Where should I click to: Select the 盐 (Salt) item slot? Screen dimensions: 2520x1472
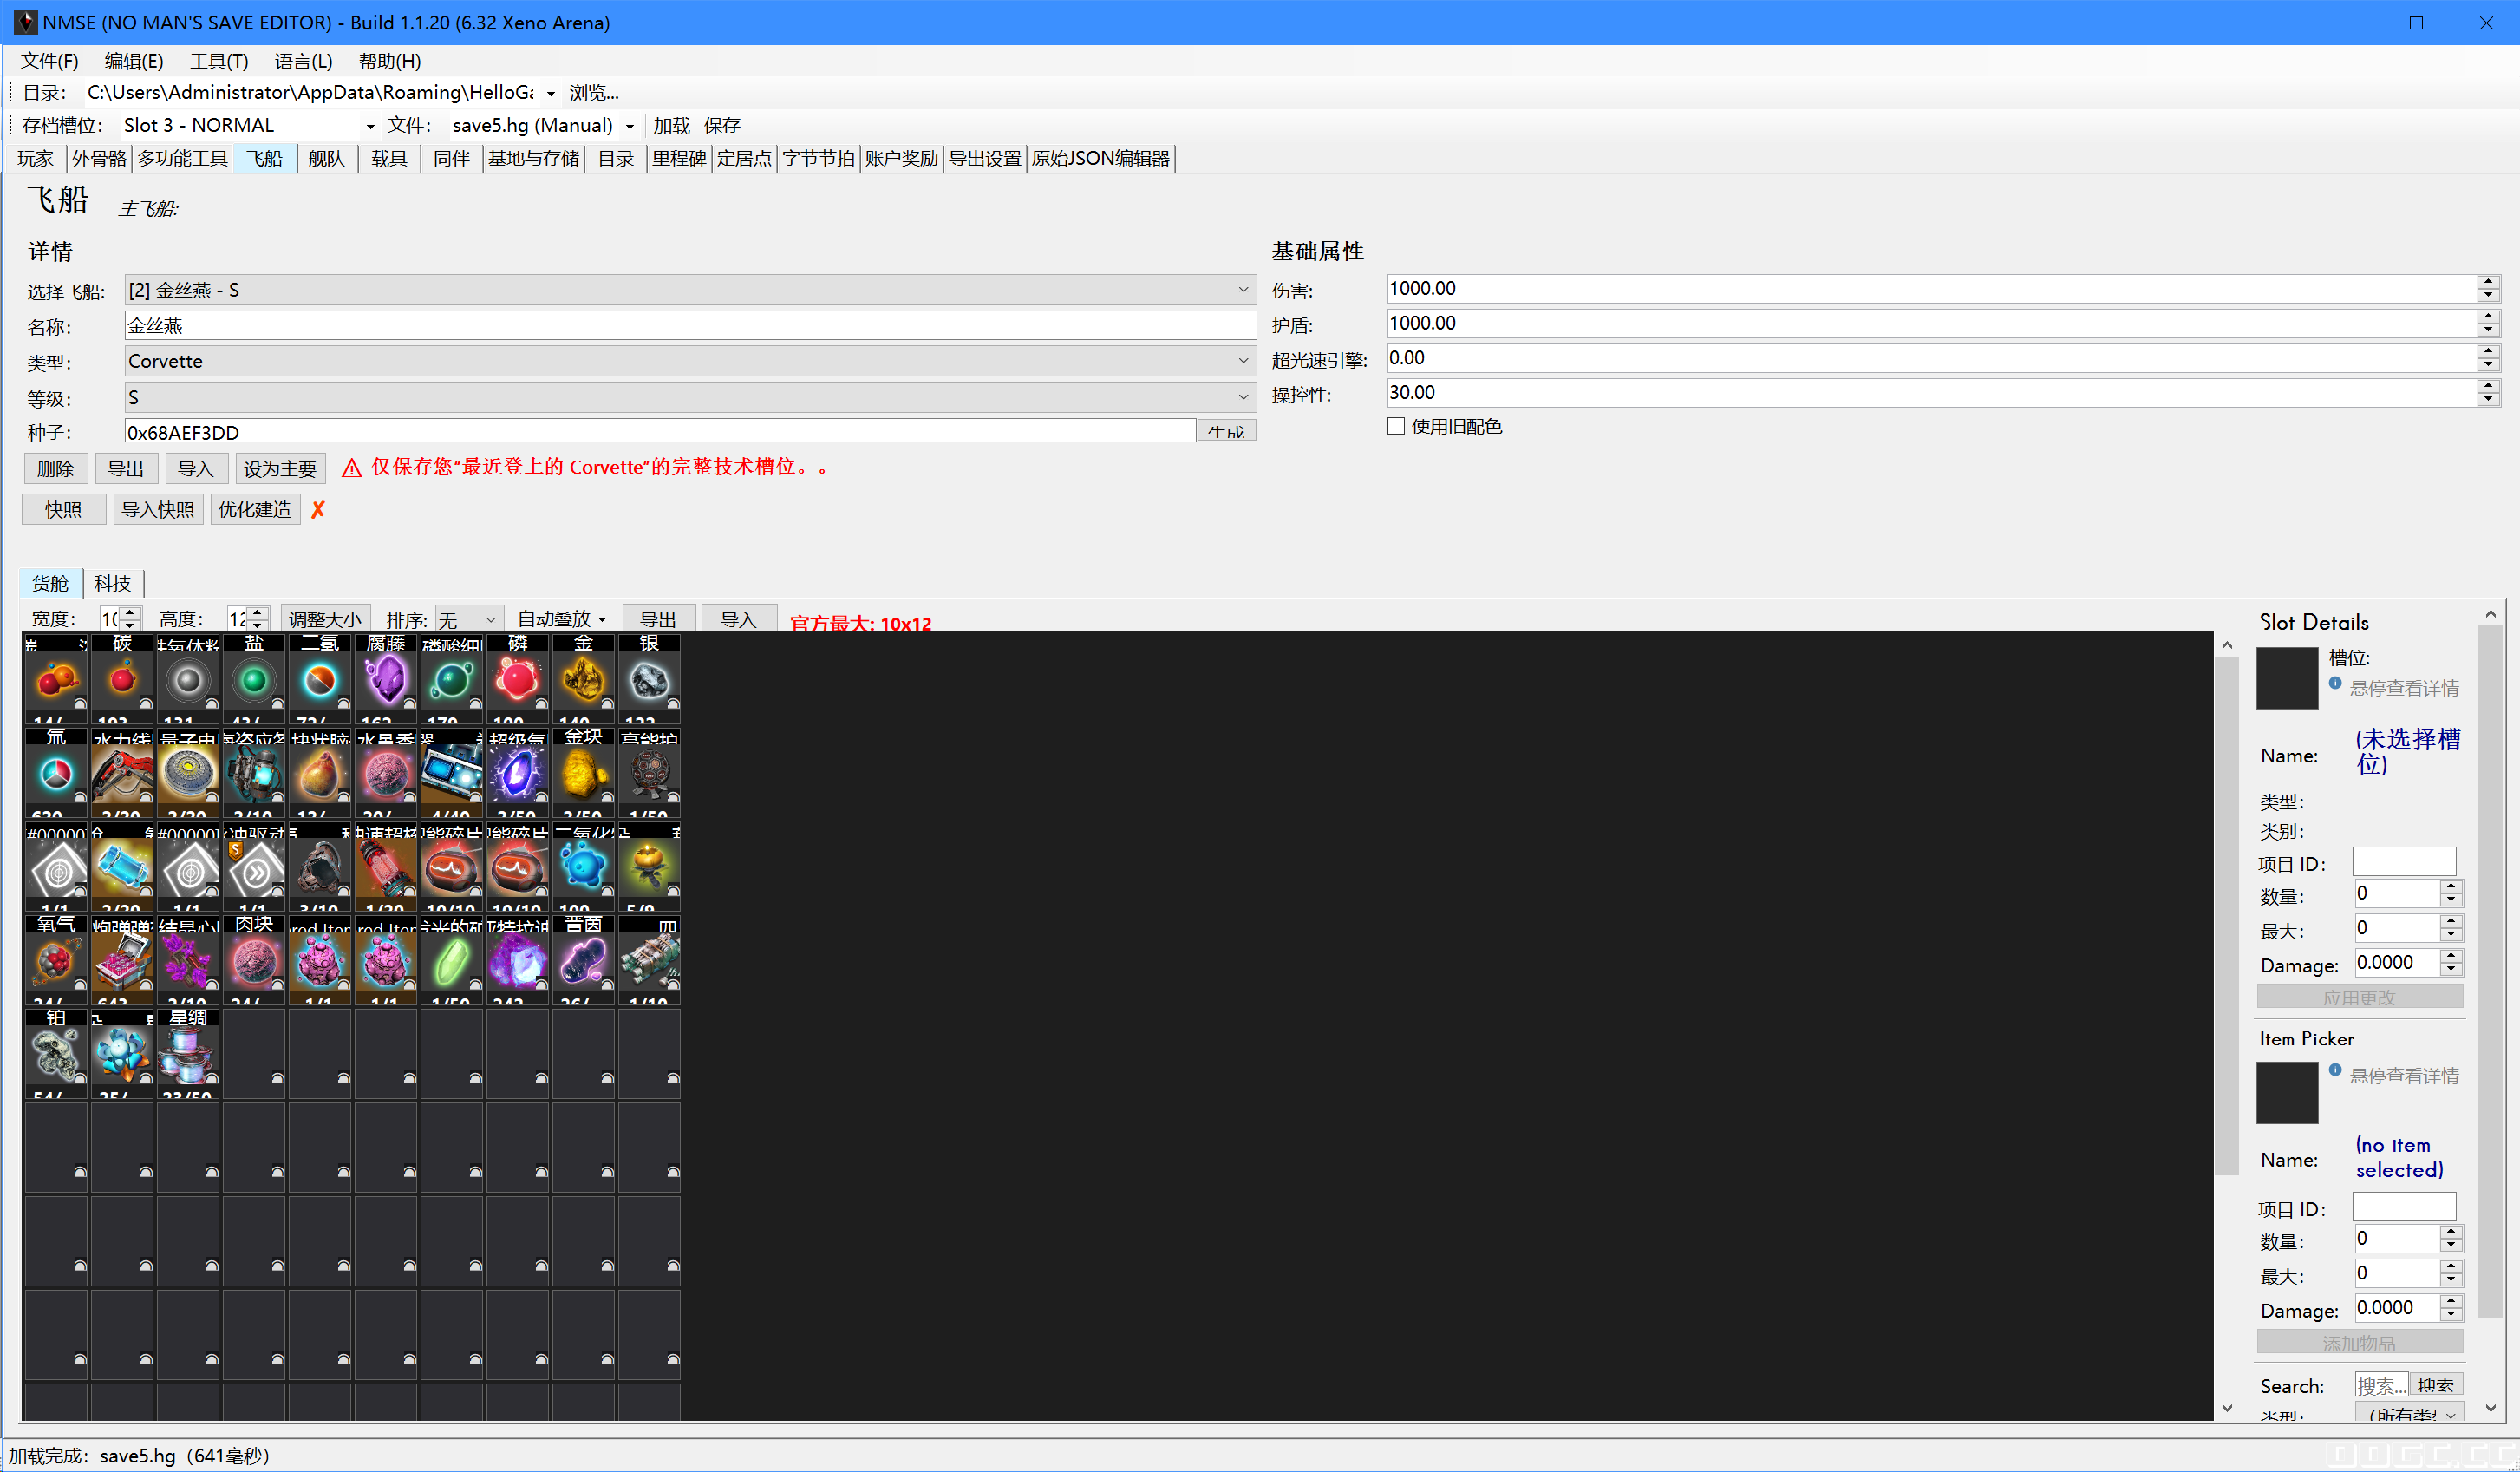253,680
